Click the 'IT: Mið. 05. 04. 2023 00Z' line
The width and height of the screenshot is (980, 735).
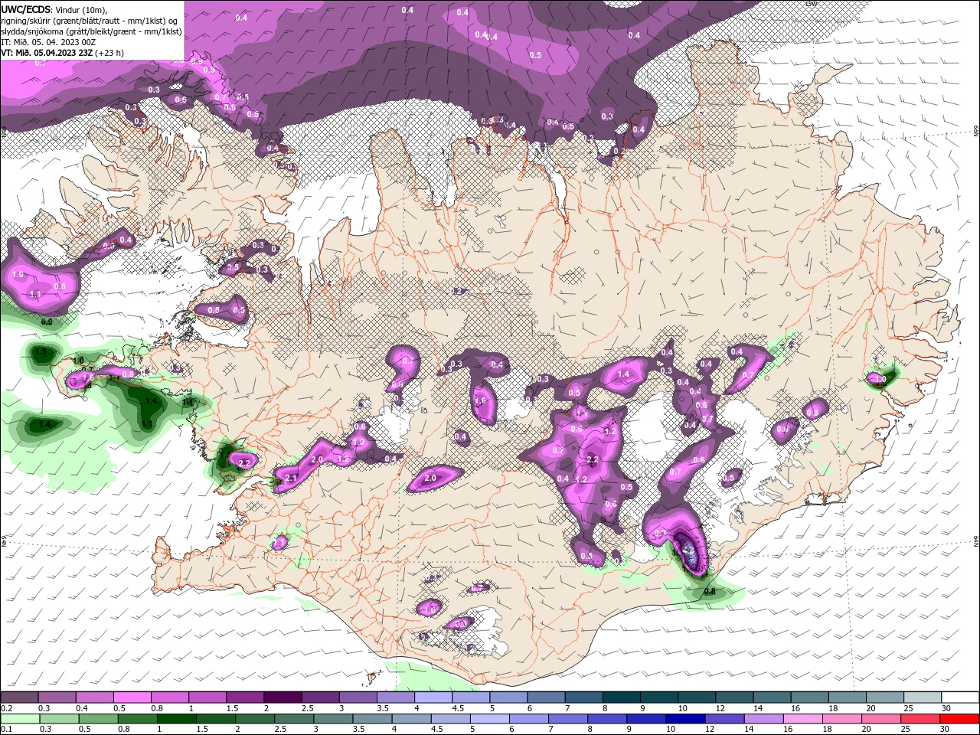point(49,42)
